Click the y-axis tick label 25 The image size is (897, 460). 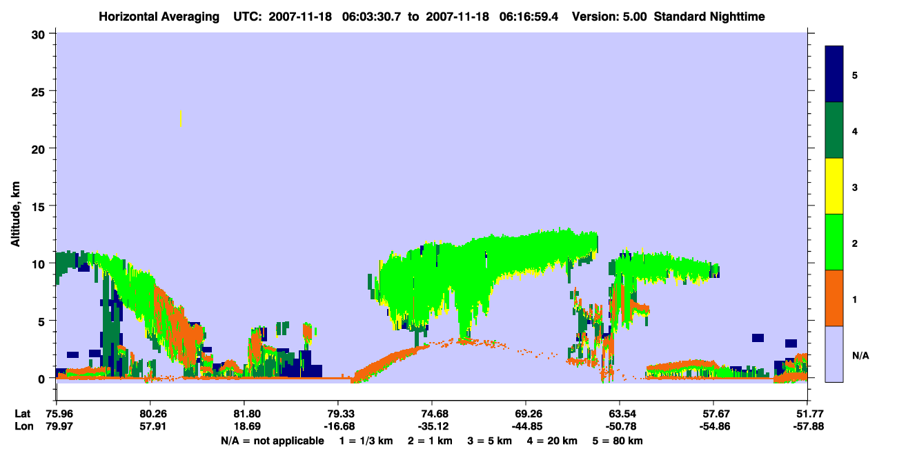click(39, 91)
